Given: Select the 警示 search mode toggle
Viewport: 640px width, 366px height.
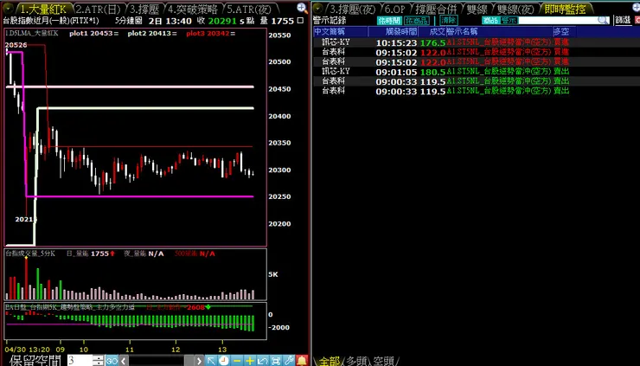Looking at the screenshot, I should (509, 20).
